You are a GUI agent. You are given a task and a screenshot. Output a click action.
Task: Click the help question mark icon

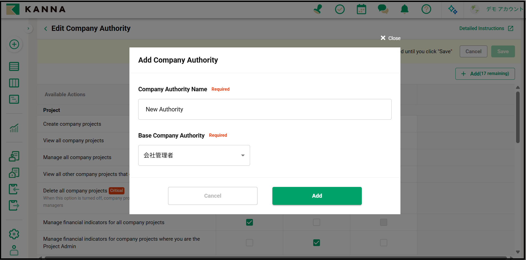coord(426,9)
